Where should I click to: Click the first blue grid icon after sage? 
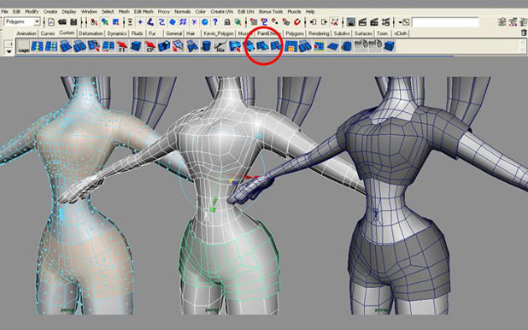[37, 46]
